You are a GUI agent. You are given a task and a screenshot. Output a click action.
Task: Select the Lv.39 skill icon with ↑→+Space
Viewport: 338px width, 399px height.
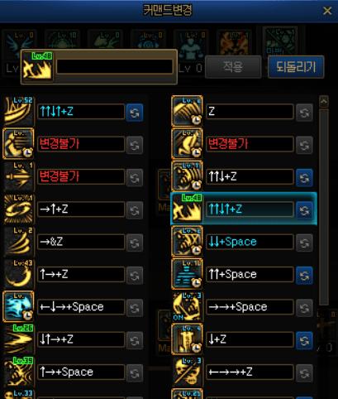pyautogui.click(x=18, y=372)
